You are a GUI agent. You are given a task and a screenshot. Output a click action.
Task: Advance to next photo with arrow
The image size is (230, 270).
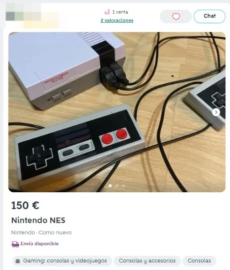point(216,112)
